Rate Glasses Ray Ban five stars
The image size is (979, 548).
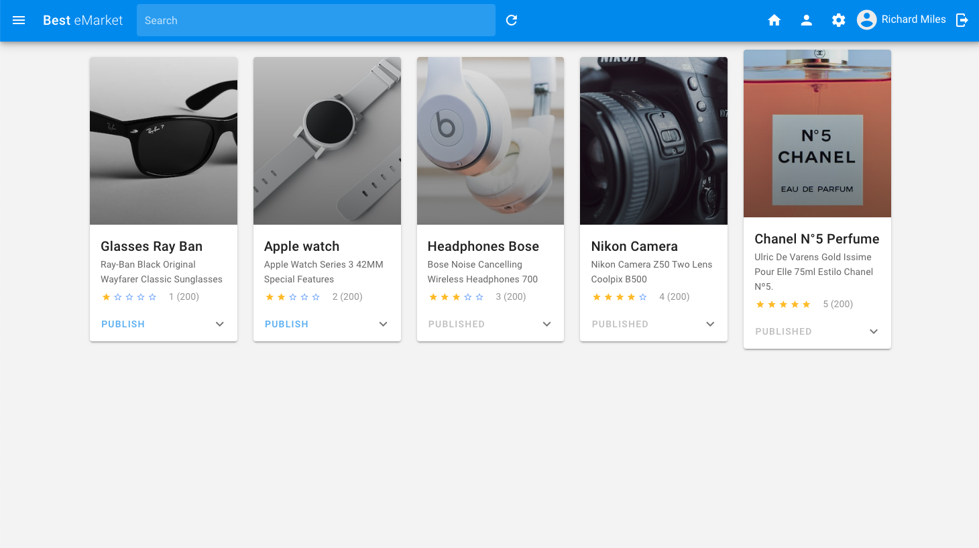click(152, 296)
